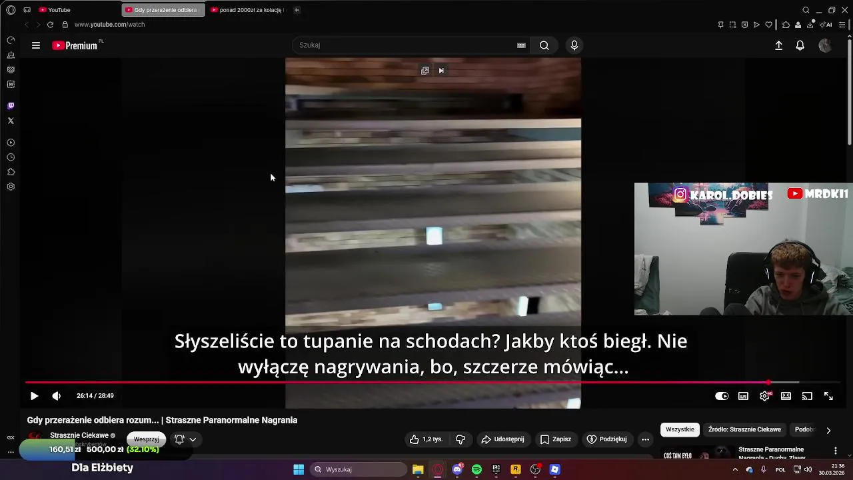Open sidebar settings gear
Screen dimensions: 853x480
(11, 187)
